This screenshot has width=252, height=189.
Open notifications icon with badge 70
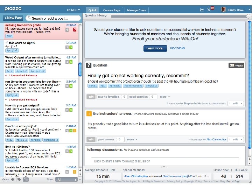tap(210, 9)
